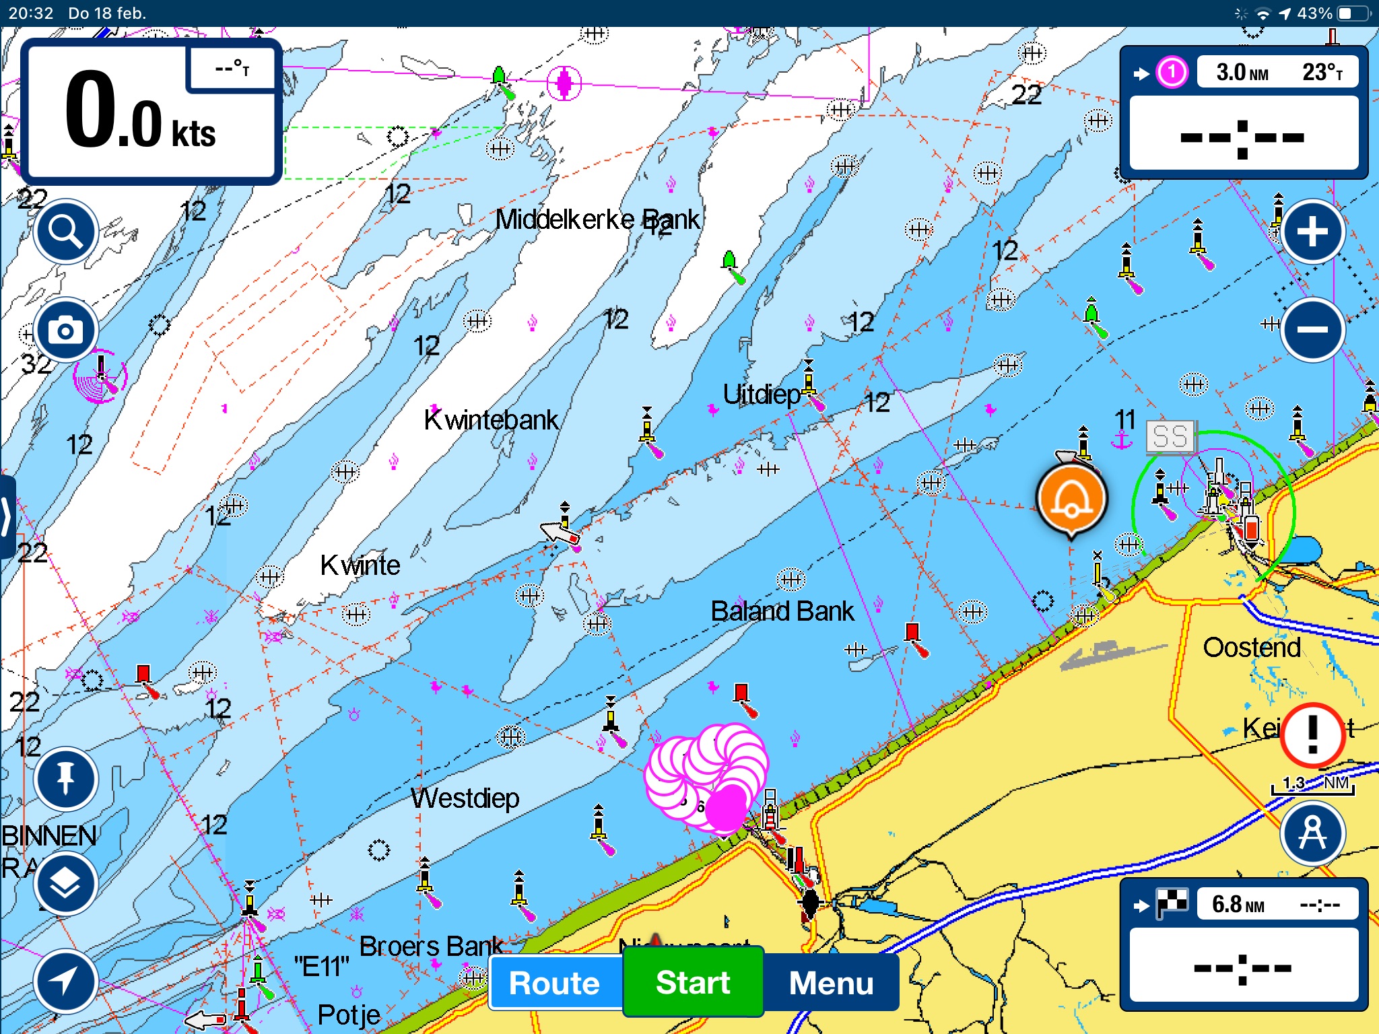Zoom in with plus button

click(x=1312, y=232)
